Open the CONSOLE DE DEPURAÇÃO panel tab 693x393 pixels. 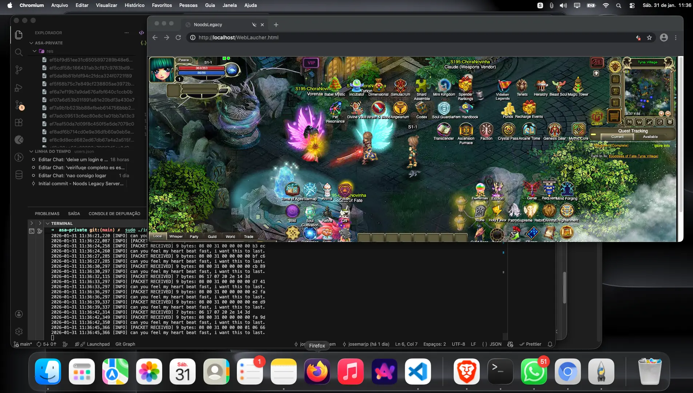114,214
